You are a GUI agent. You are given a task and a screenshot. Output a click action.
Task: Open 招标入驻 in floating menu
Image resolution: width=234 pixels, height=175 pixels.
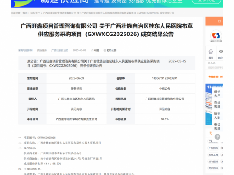pyautogui.click(x=217, y=116)
